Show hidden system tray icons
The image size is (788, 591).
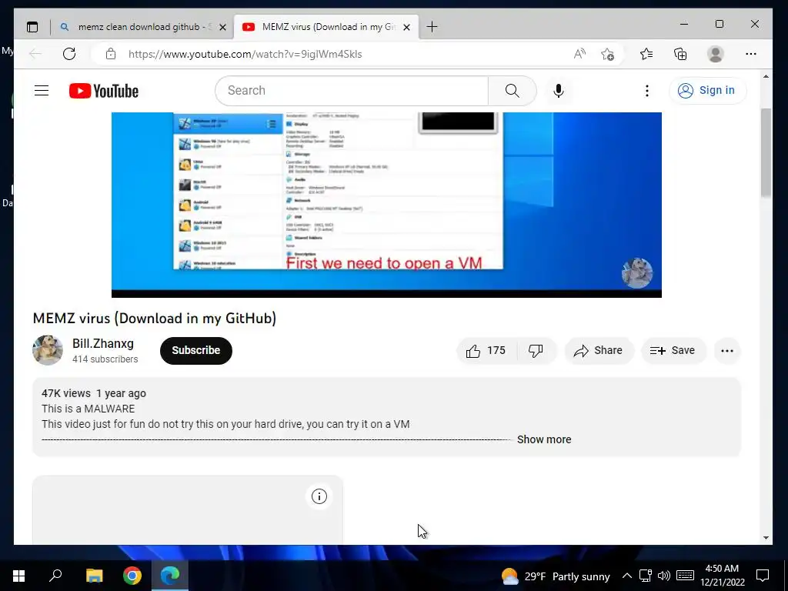(626, 576)
